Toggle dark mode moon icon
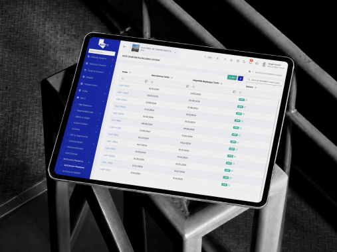The image size is (337, 252). click(244, 62)
